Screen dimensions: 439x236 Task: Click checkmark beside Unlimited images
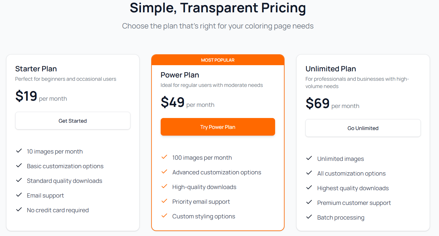309,158
